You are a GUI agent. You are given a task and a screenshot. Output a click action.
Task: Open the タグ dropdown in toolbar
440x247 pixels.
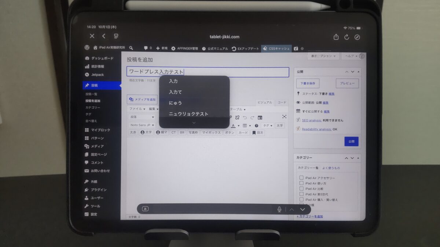click(268, 126)
